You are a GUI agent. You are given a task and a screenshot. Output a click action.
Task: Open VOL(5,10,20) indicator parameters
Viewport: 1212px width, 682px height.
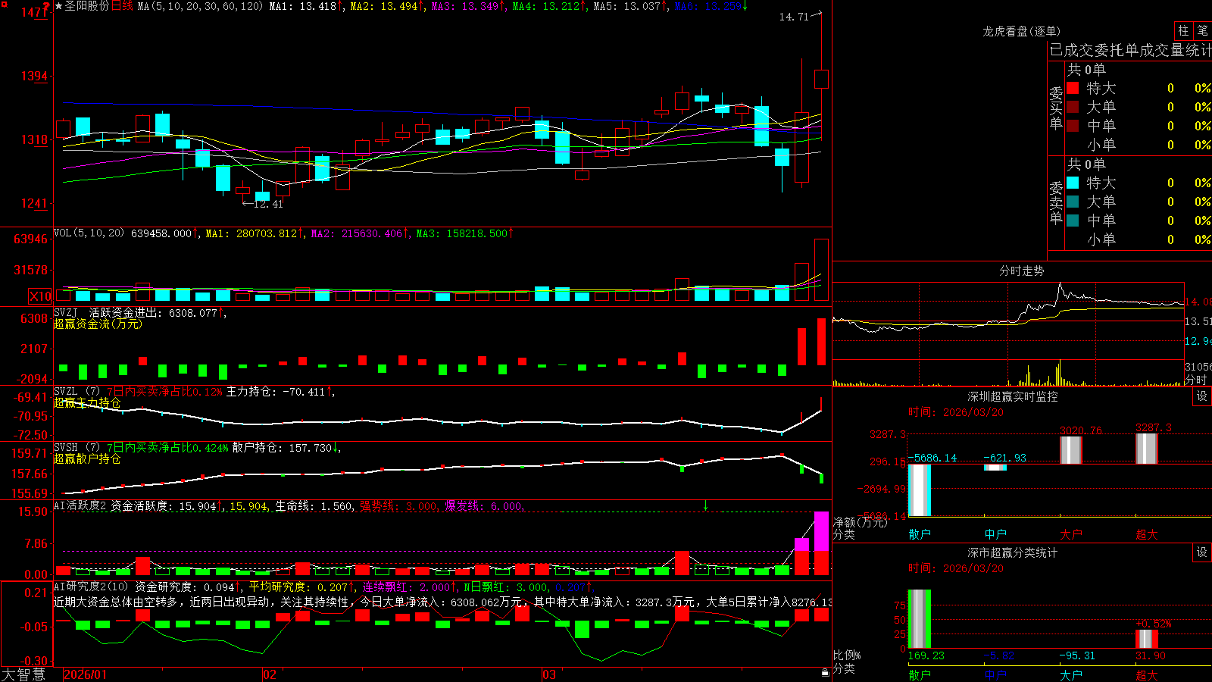coord(89,233)
